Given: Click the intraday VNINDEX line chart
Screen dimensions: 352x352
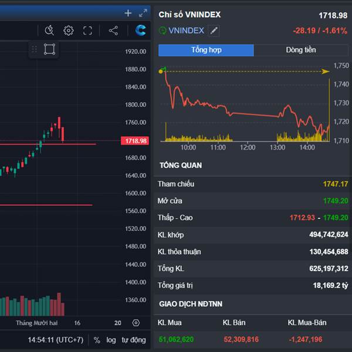Looking at the screenshot, I should pos(245,104).
